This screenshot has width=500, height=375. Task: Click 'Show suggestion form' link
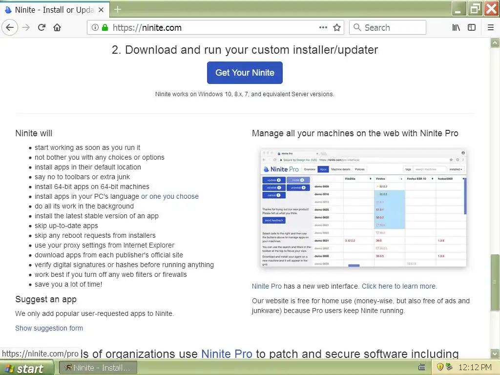tap(49, 328)
